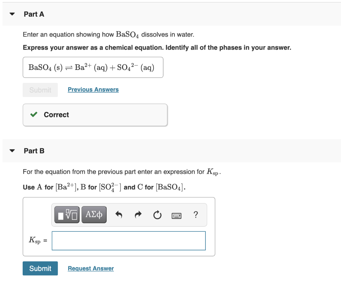Open Previous Answers for Part A
The width and height of the screenshot is (341, 285).
[x=93, y=89]
